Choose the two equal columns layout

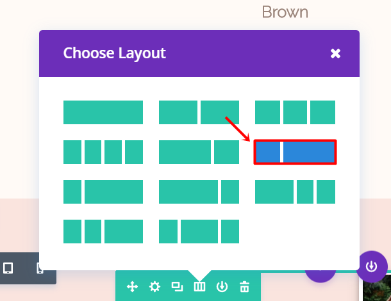click(199, 112)
